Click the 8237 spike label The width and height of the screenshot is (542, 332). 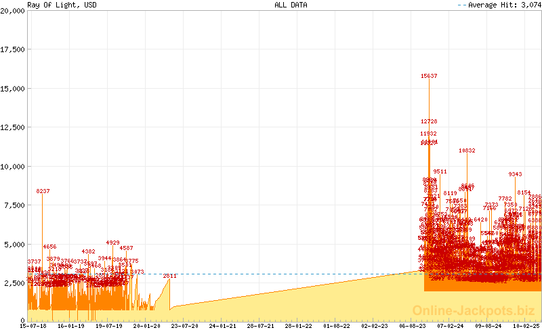point(43,191)
